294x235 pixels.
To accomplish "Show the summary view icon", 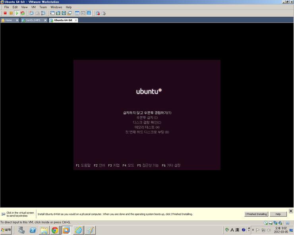I will pos(77,13).
